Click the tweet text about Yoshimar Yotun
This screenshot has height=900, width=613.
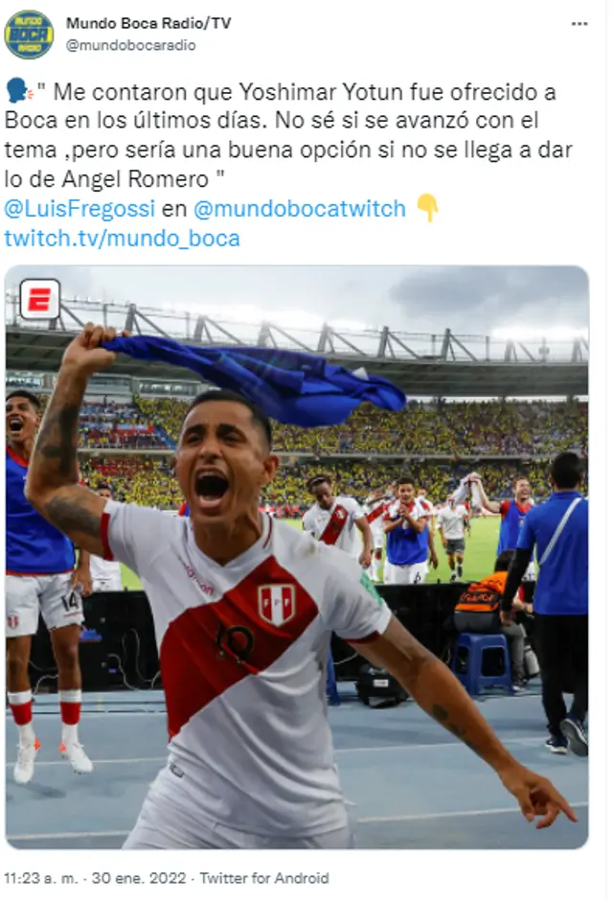click(288, 135)
